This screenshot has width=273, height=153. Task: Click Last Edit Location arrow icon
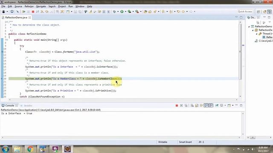click(178, 11)
